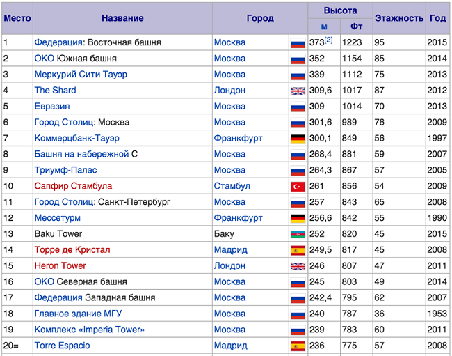Open the Мессетурм link
The image size is (452, 356).
click(x=57, y=217)
